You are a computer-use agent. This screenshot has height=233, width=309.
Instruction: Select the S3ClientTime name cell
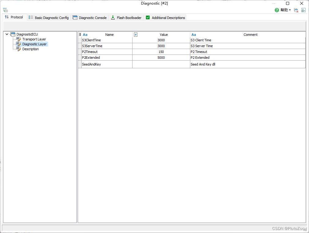107,40
